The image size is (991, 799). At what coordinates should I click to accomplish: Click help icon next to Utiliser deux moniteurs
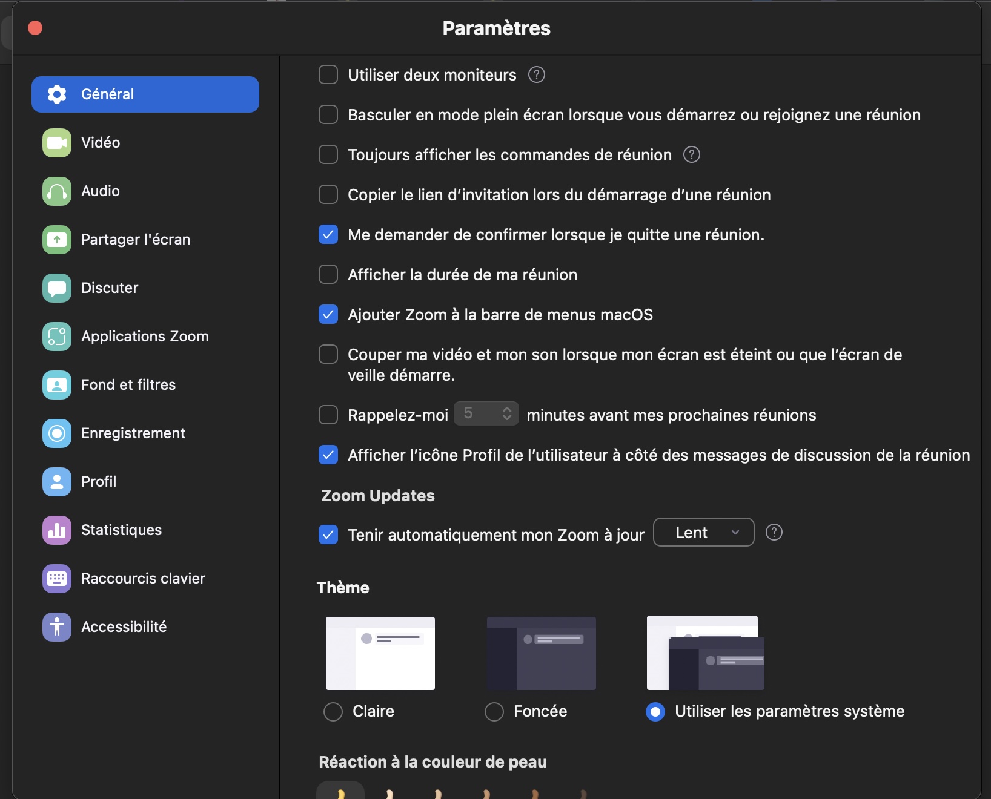click(x=537, y=74)
